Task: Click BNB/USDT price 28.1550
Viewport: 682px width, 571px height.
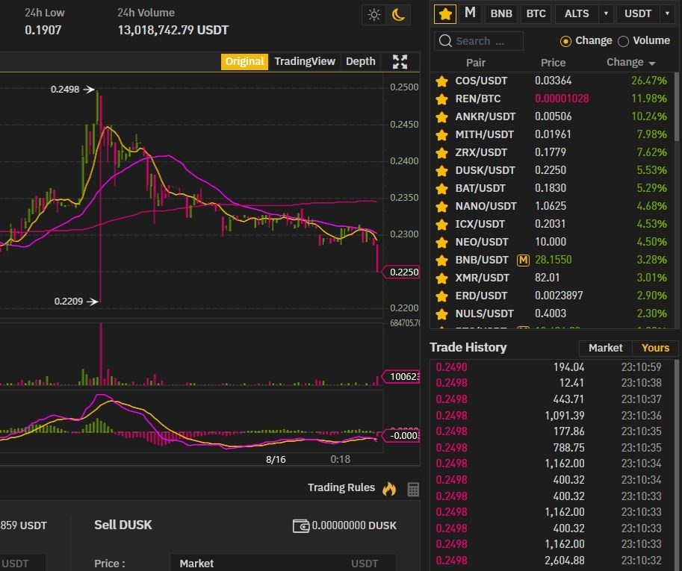Action: point(554,260)
